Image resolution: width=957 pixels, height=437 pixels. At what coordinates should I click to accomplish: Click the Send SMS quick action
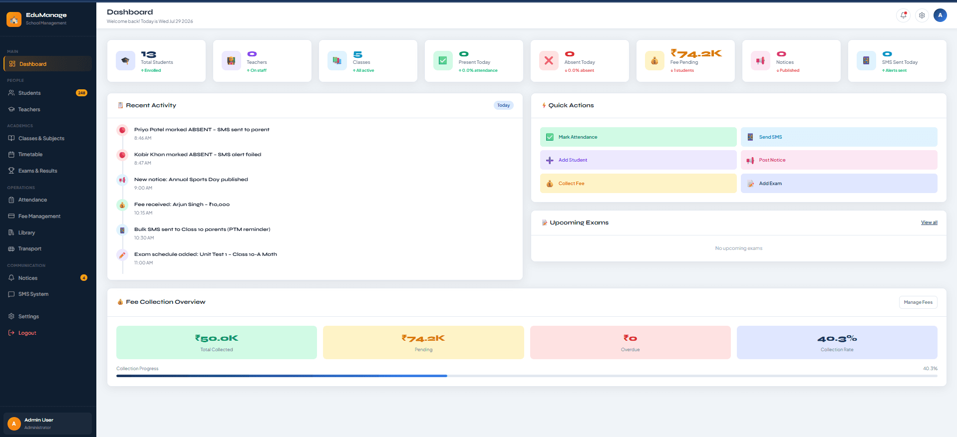(839, 137)
